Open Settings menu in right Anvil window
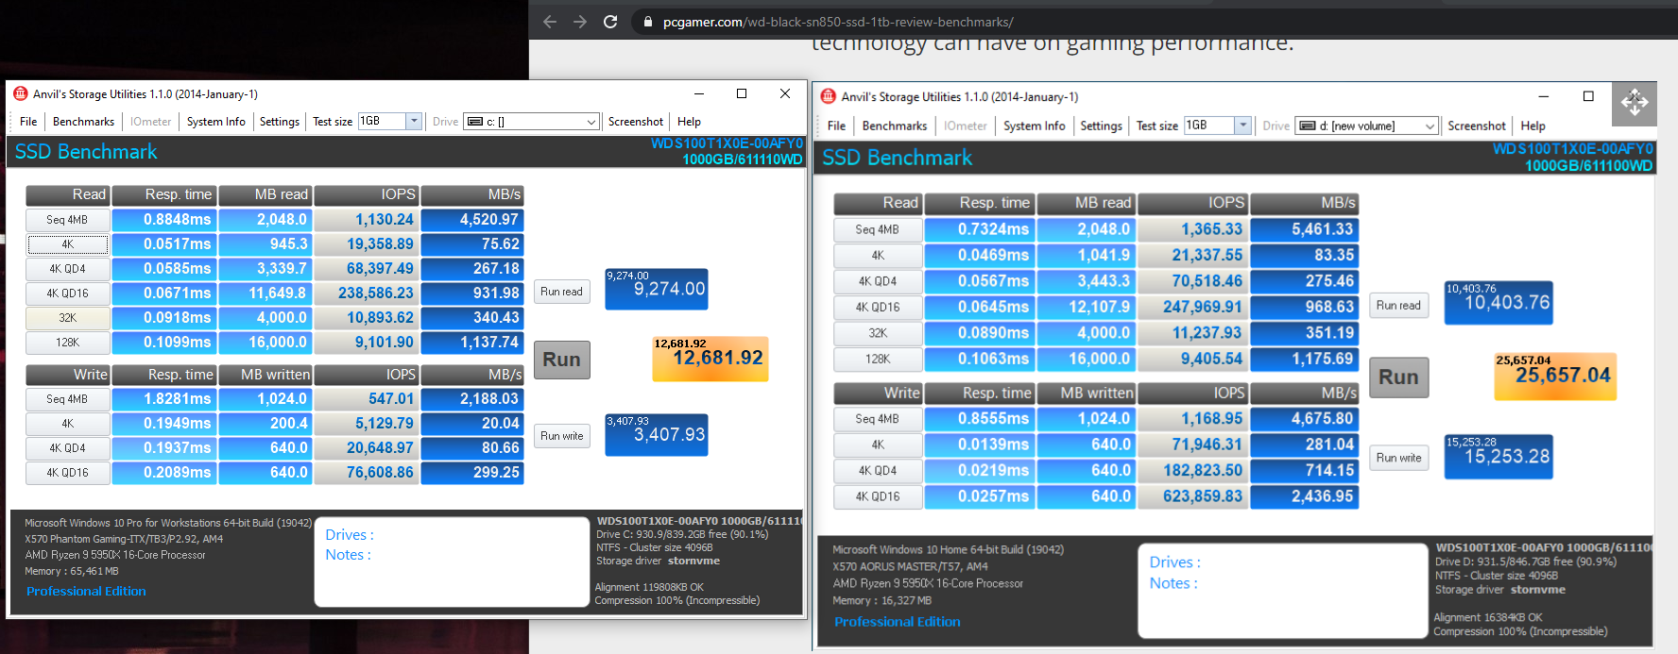Viewport: 1678px width, 654px height. (x=1101, y=126)
